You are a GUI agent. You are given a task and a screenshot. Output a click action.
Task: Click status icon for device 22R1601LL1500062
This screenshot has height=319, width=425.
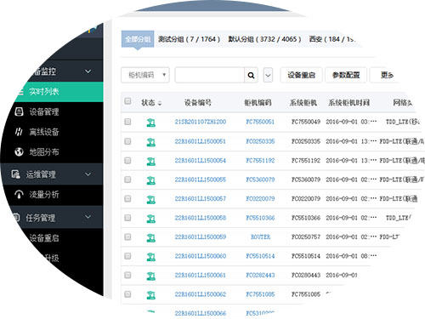click(x=151, y=294)
